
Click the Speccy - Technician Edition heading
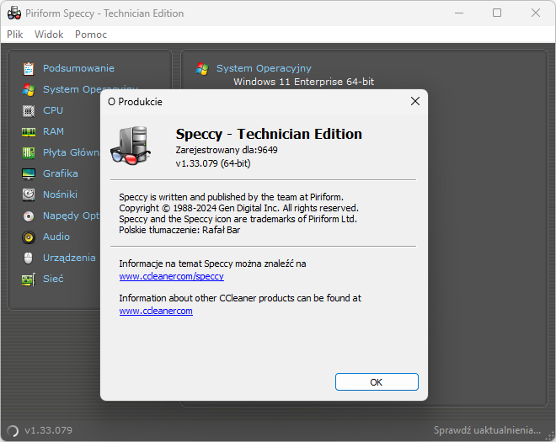point(269,134)
